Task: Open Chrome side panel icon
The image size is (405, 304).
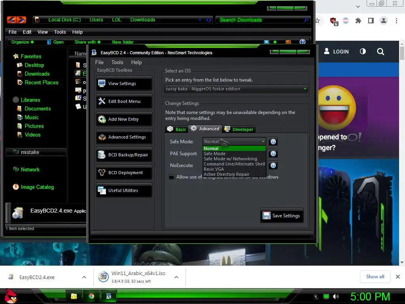Action: click(x=371, y=21)
